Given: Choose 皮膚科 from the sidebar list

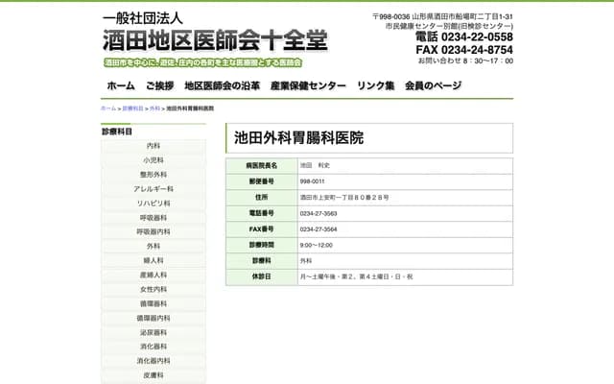Looking at the screenshot, I should pos(153,375).
